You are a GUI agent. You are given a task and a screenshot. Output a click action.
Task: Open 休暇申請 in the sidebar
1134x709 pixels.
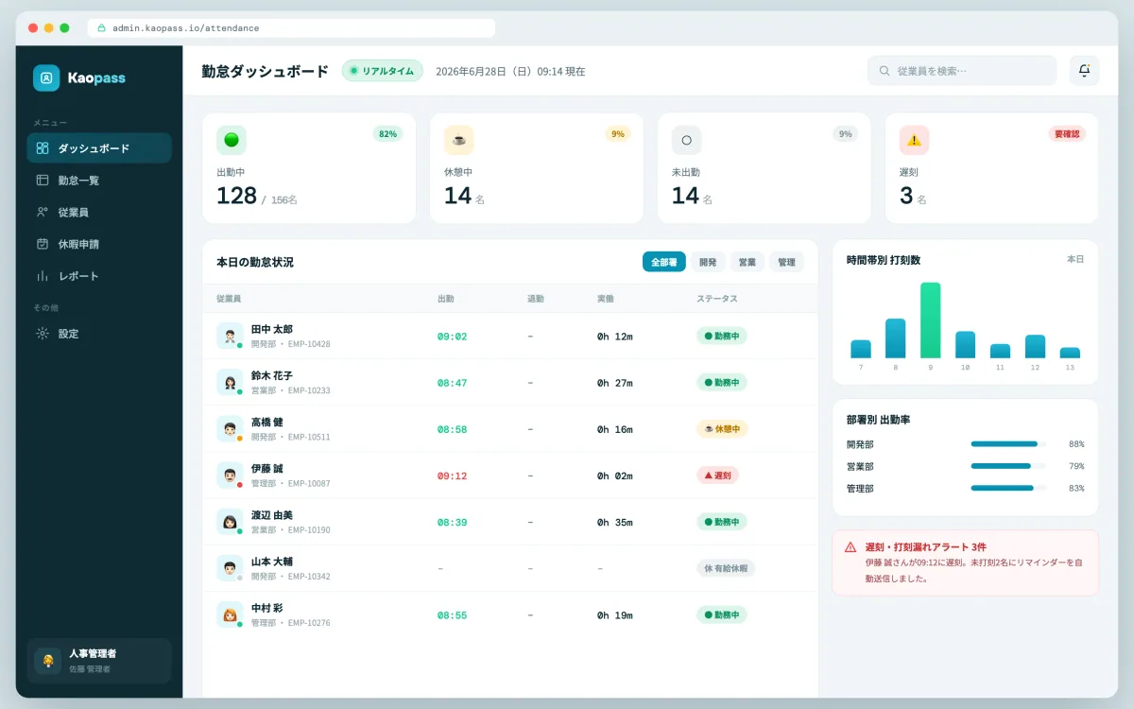(99, 244)
